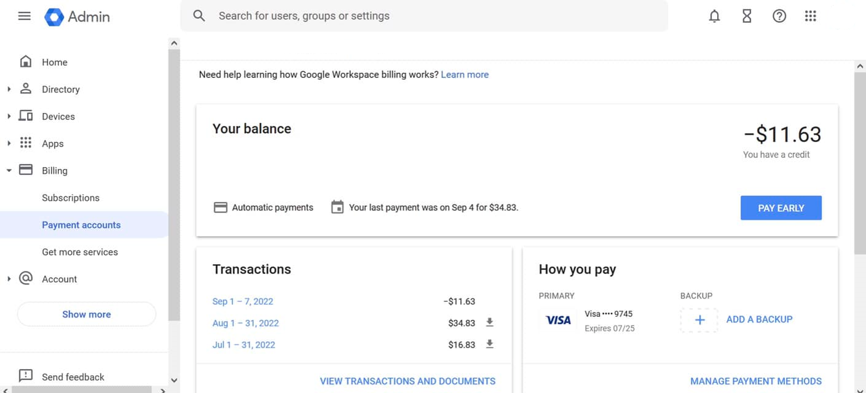The image size is (866, 393).
Task: Click the Devices icon in sidebar
Action: [x=25, y=115]
